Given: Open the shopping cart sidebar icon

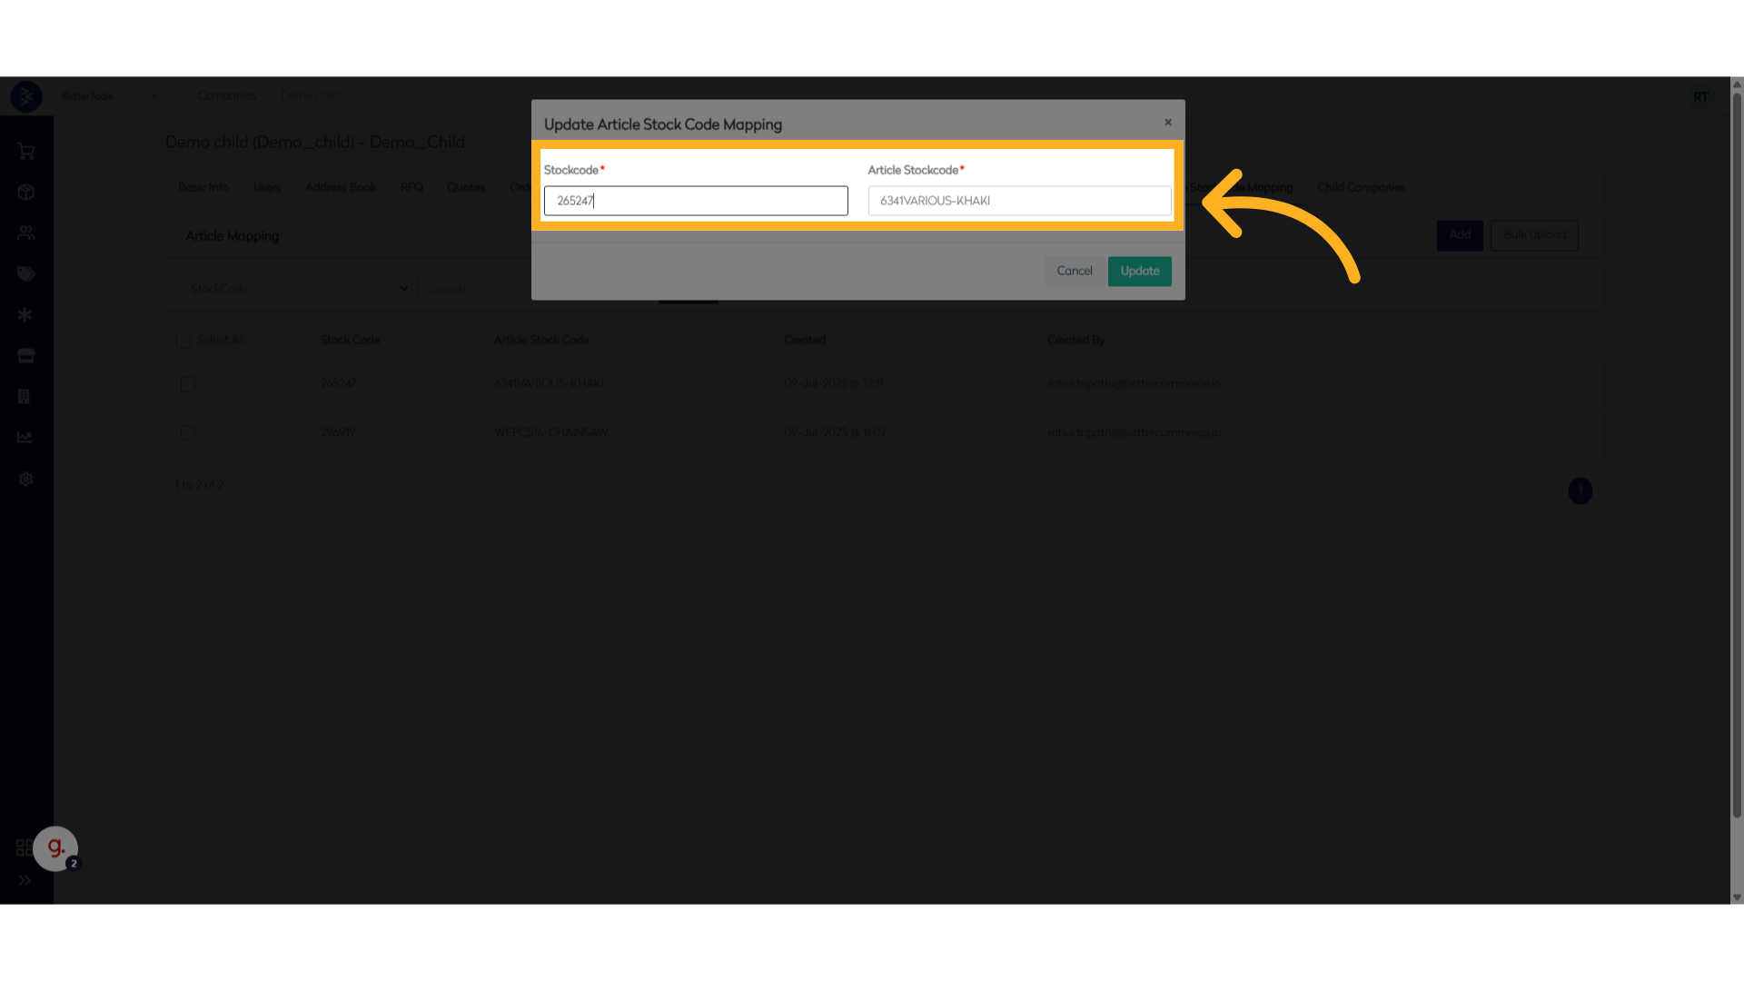Looking at the screenshot, I should pyautogui.click(x=25, y=152).
